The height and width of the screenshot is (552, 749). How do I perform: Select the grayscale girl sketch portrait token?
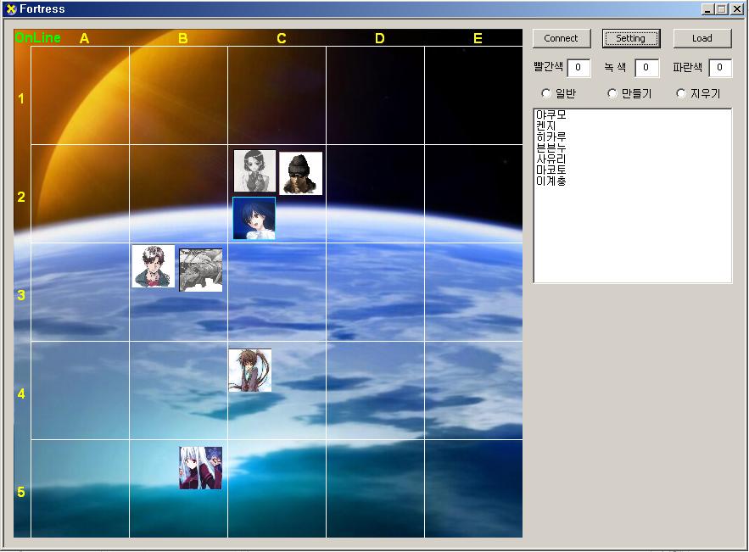click(254, 171)
